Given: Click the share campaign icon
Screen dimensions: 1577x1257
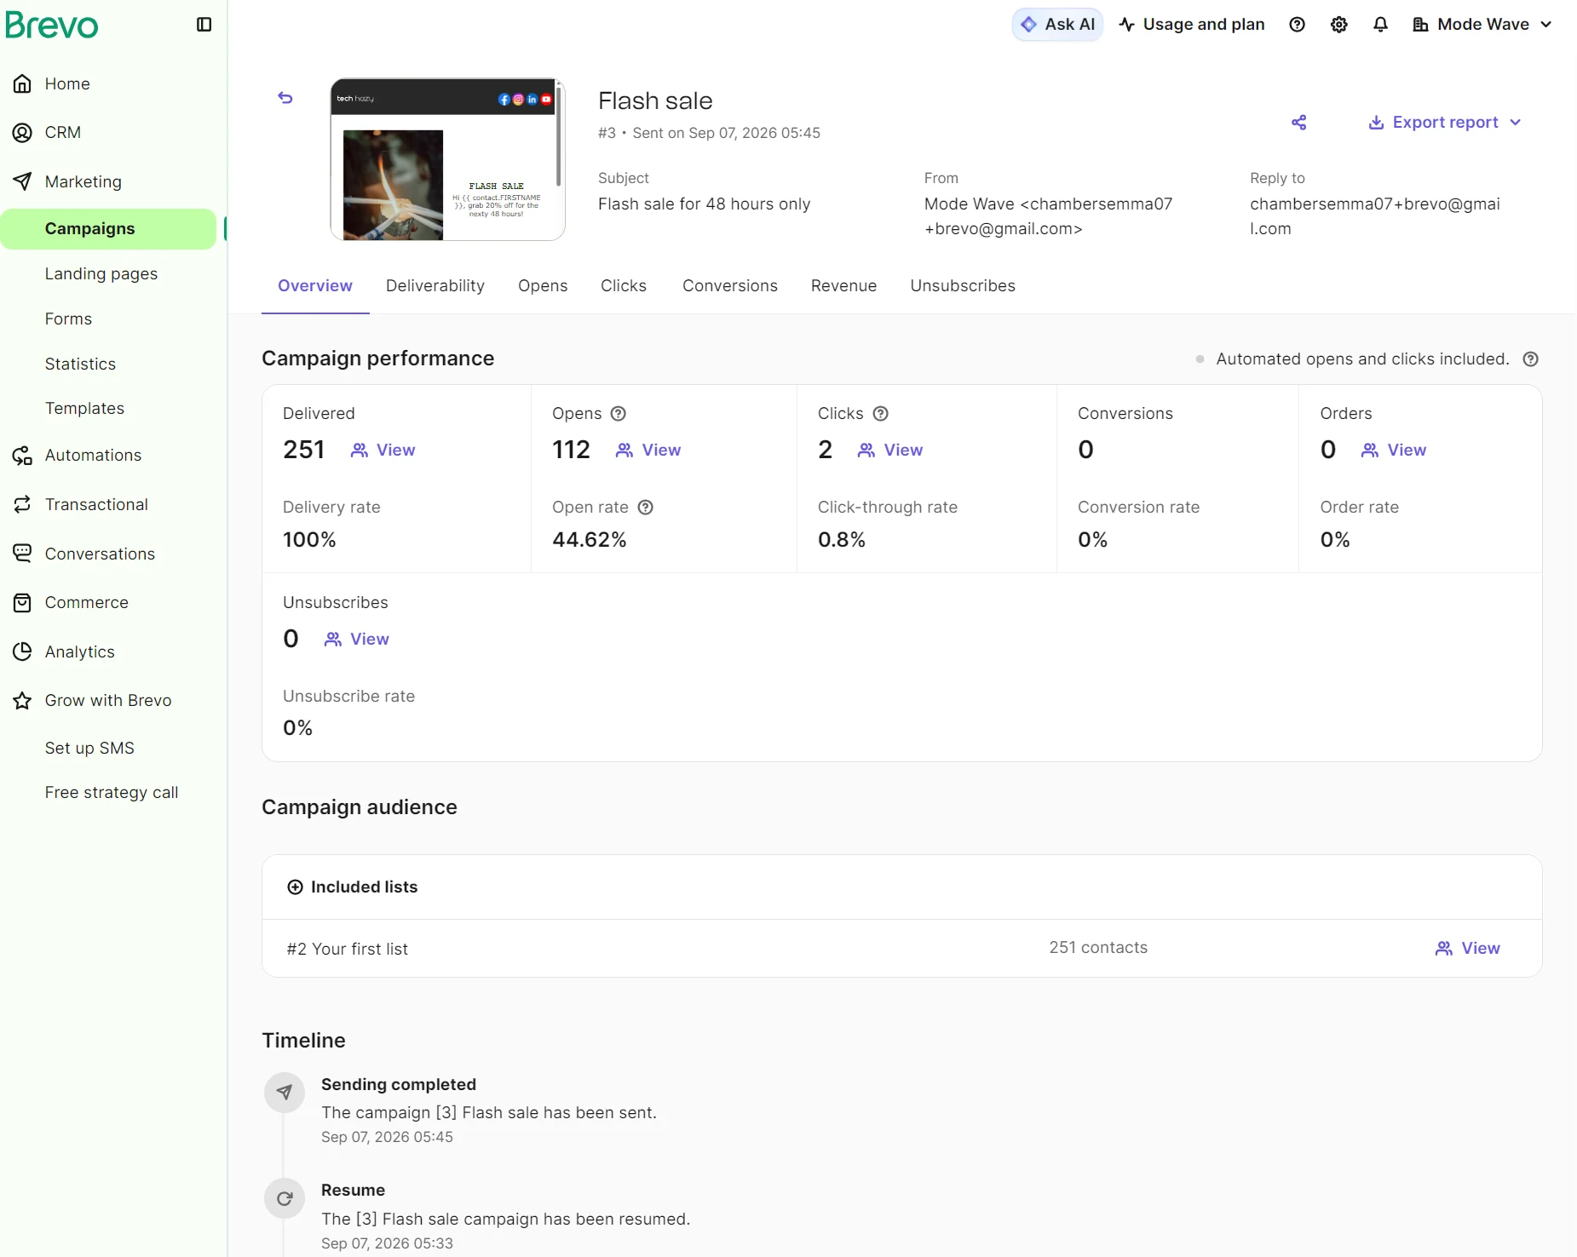Looking at the screenshot, I should click(x=1298, y=123).
